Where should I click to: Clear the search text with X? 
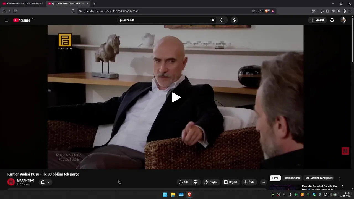pos(213,20)
